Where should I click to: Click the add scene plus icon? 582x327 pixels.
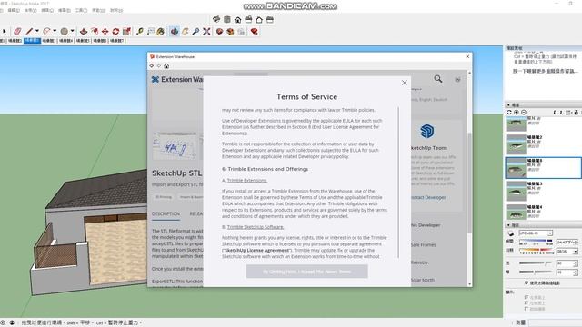[517, 113]
